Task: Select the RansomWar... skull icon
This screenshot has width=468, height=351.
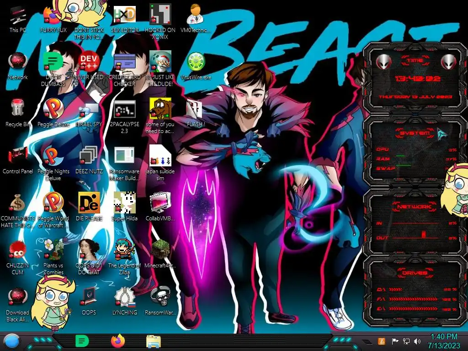Action: pyautogui.click(x=160, y=301)
